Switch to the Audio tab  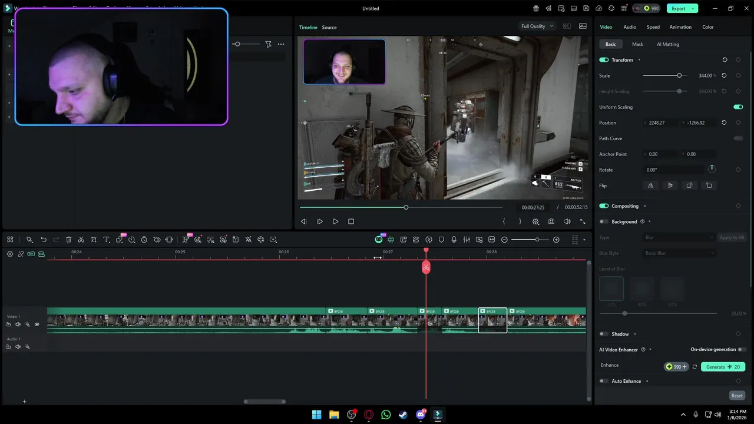[630, 27]
